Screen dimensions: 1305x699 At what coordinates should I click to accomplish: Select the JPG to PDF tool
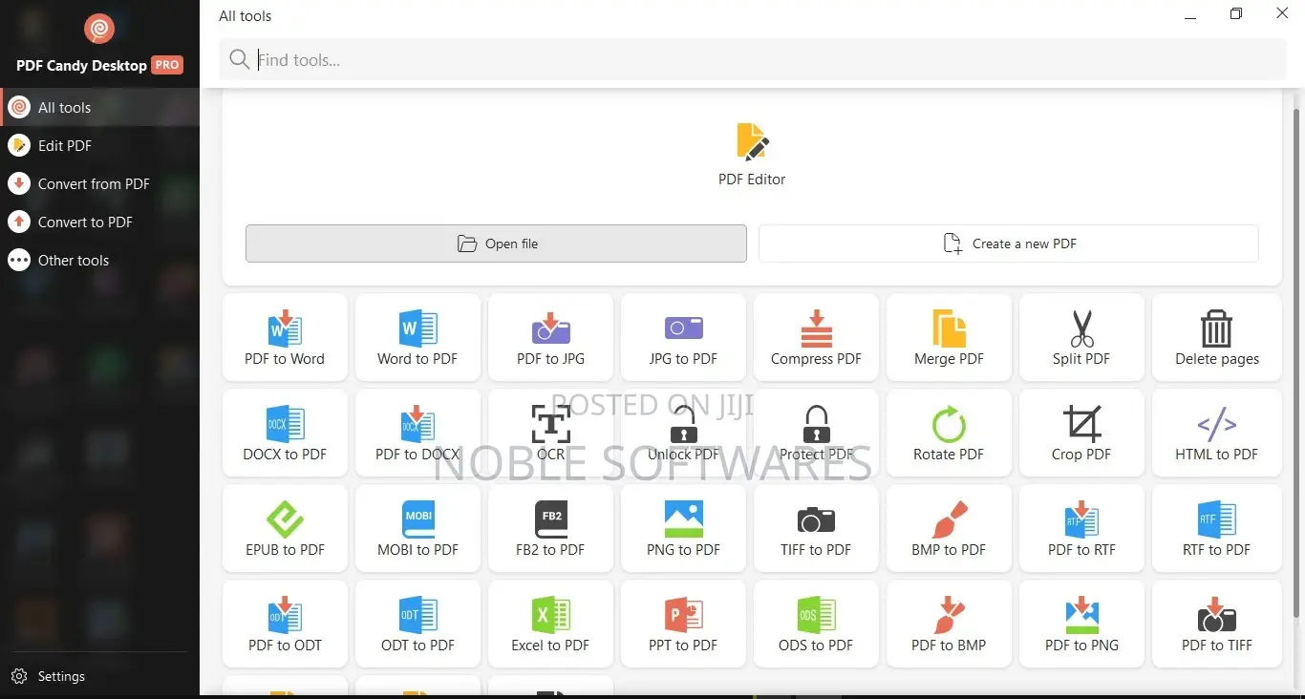pos(683,337)
